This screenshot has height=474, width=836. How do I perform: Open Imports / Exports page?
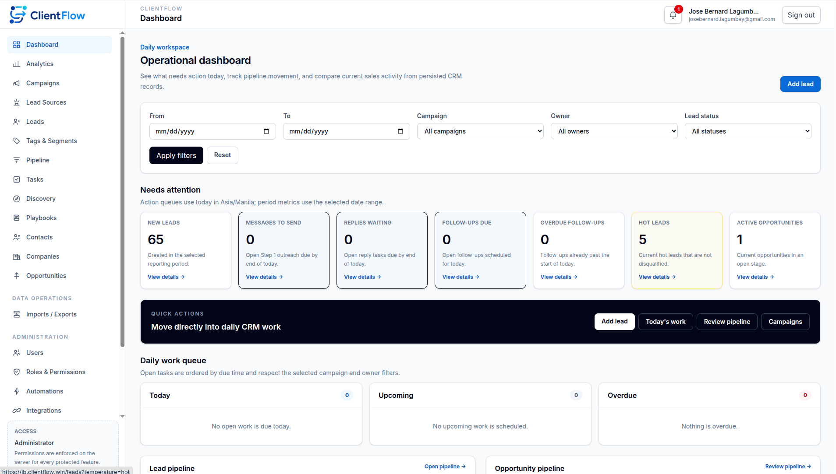(x=60, y=314)
